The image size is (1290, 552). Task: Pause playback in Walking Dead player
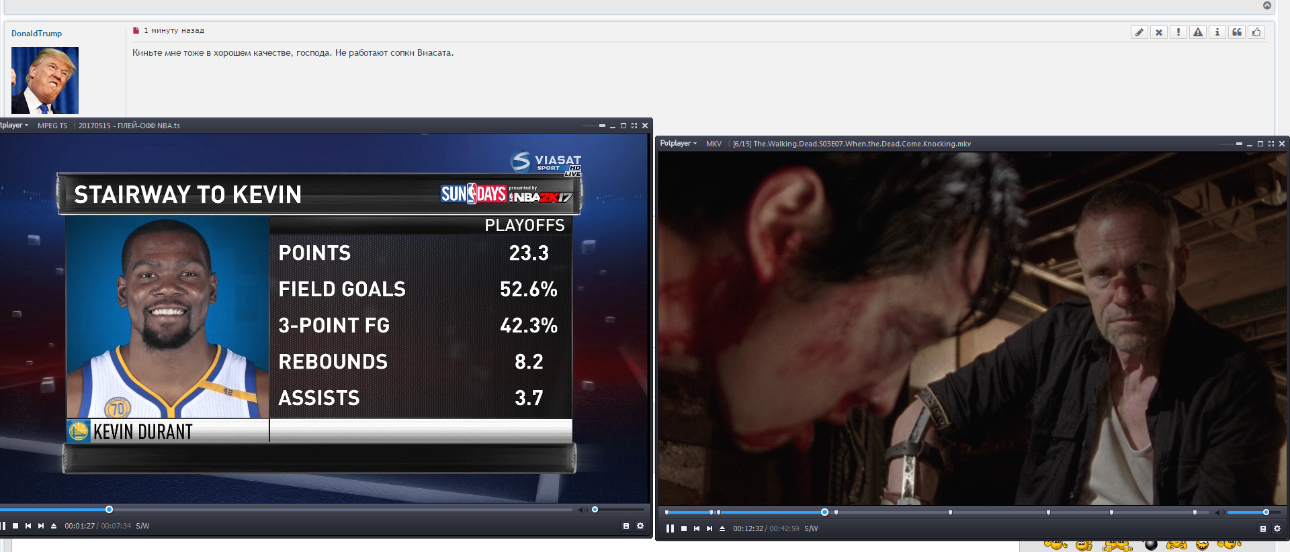pos(670,528)
